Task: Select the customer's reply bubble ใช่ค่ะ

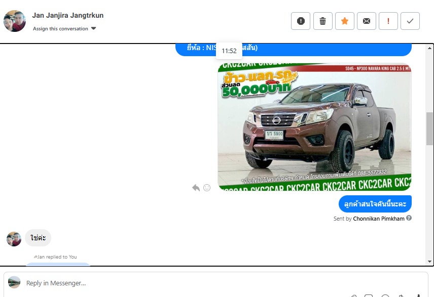Action: tap(38, 238)
